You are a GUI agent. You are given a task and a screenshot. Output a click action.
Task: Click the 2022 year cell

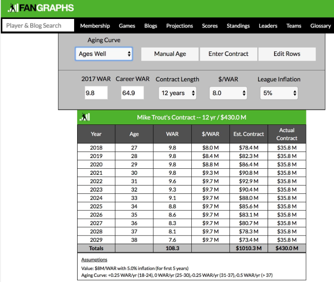click(x=96, y=181)
